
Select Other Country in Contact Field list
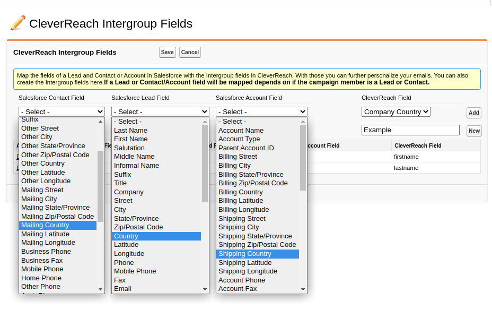(x=58, y=164)
